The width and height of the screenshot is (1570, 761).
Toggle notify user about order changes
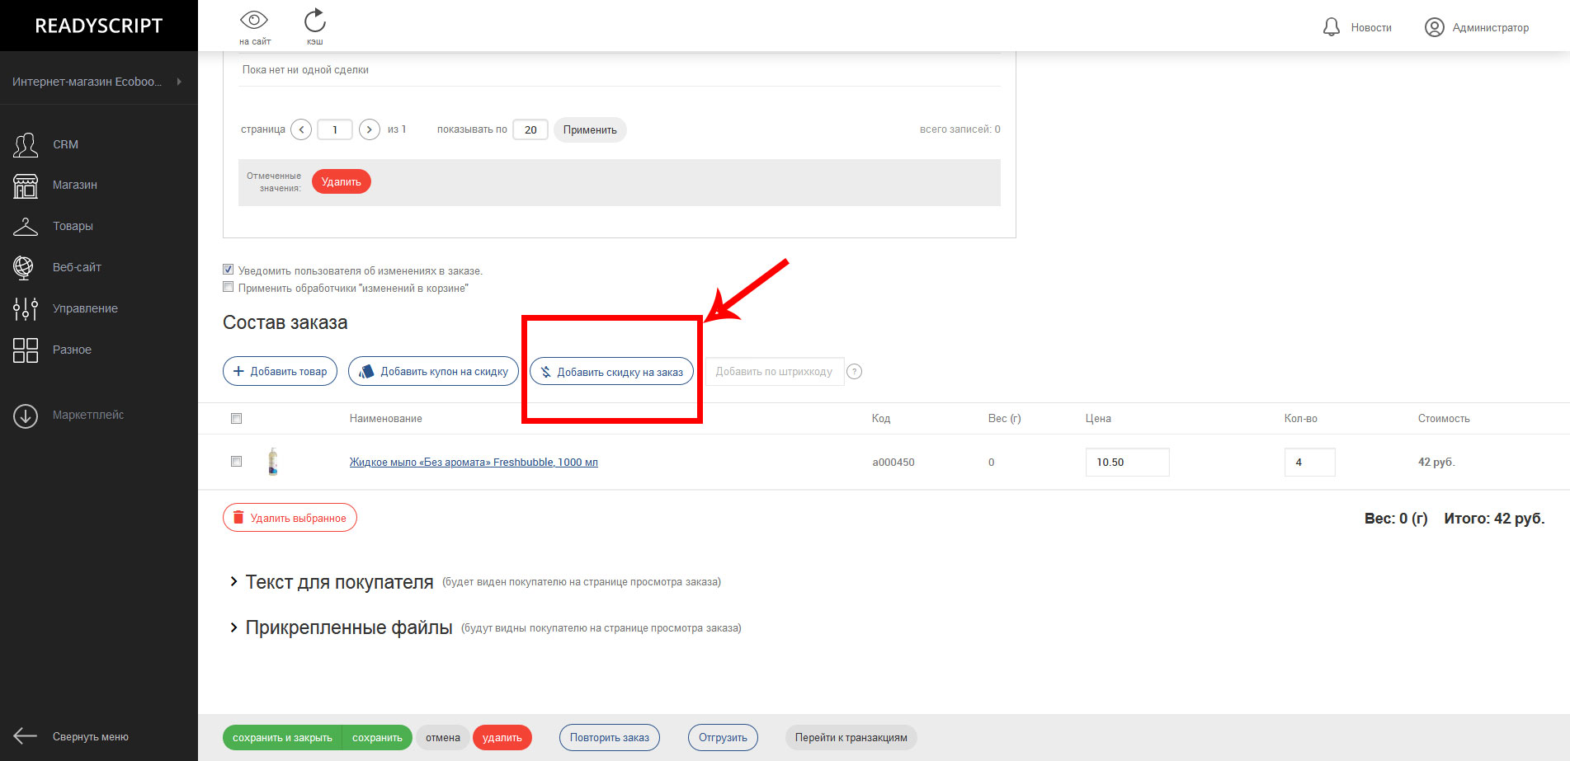tap(229, 270)
